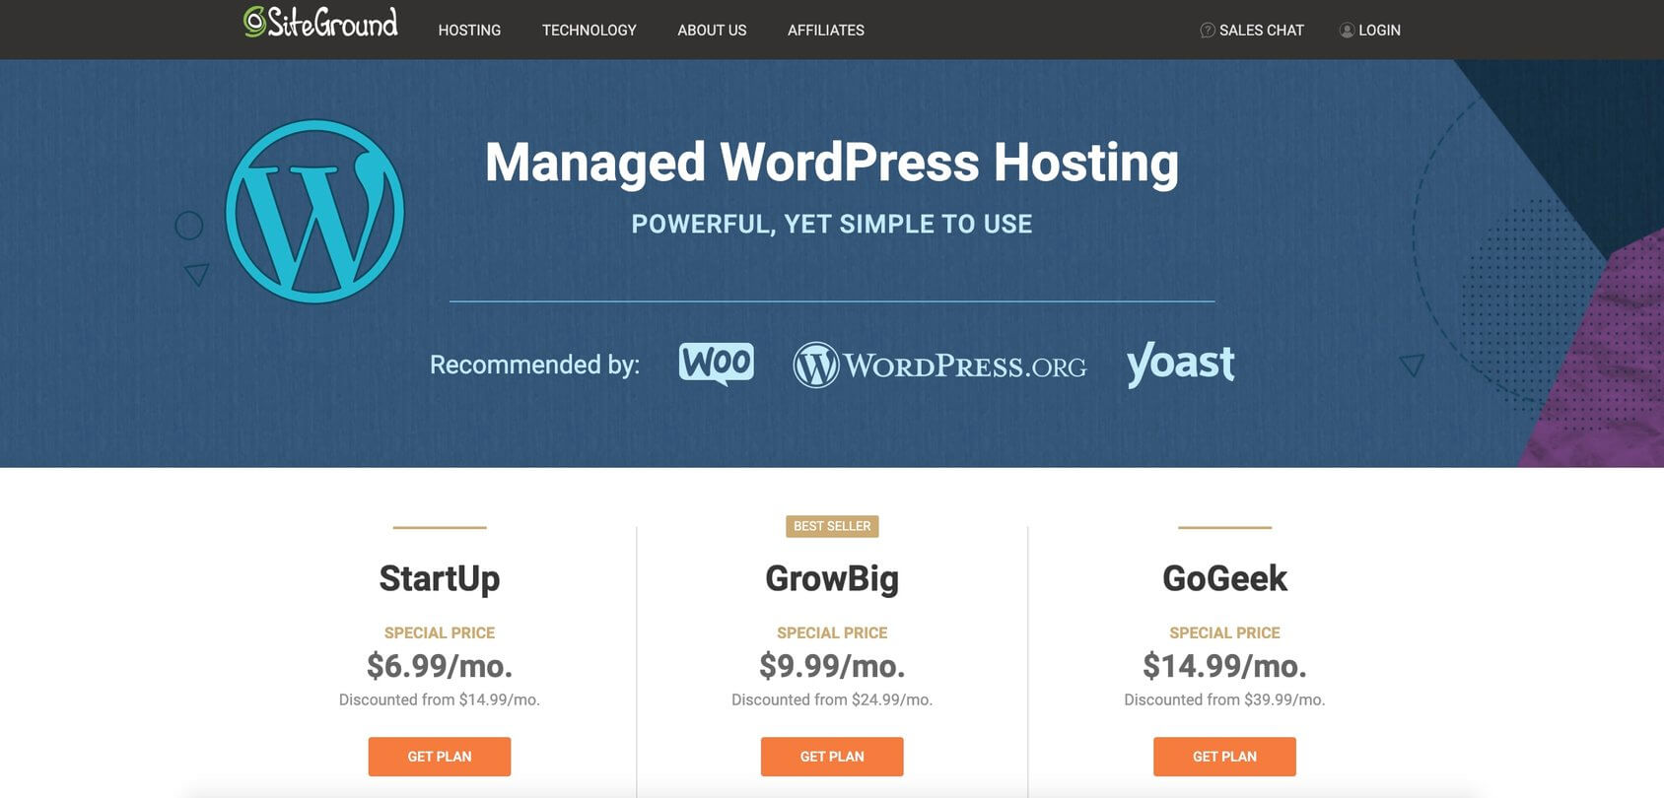Click the WordPress.org logo

coord(939,366)
